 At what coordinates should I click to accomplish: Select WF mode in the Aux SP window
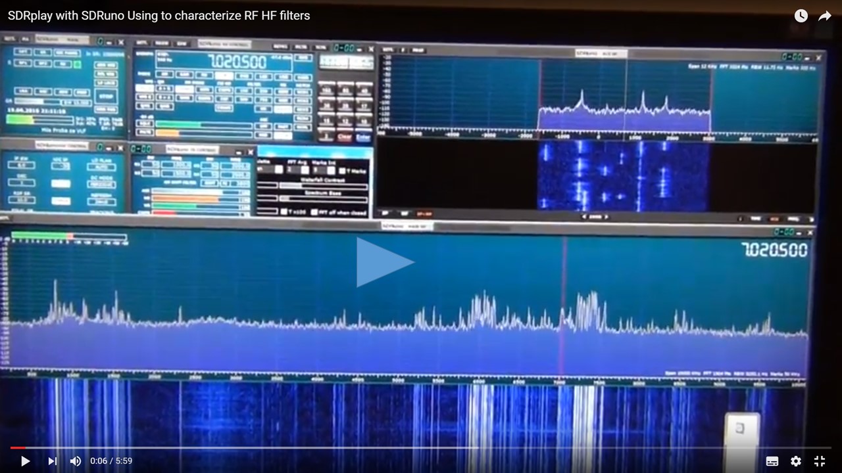(404, 214)
